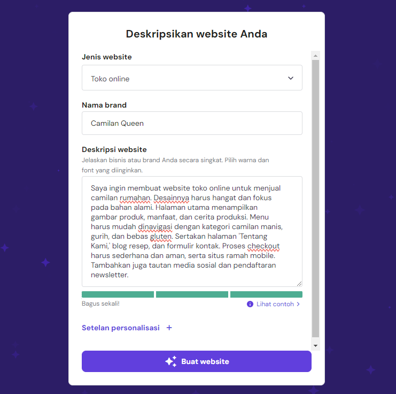Click the Bagus sekali! feedback text
The height and width of the screenshot is (394, 396).
100,304
